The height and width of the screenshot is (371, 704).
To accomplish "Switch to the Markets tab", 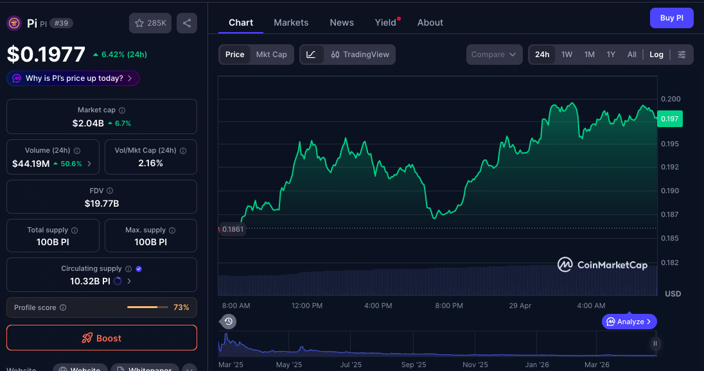I will click(291, 22).
